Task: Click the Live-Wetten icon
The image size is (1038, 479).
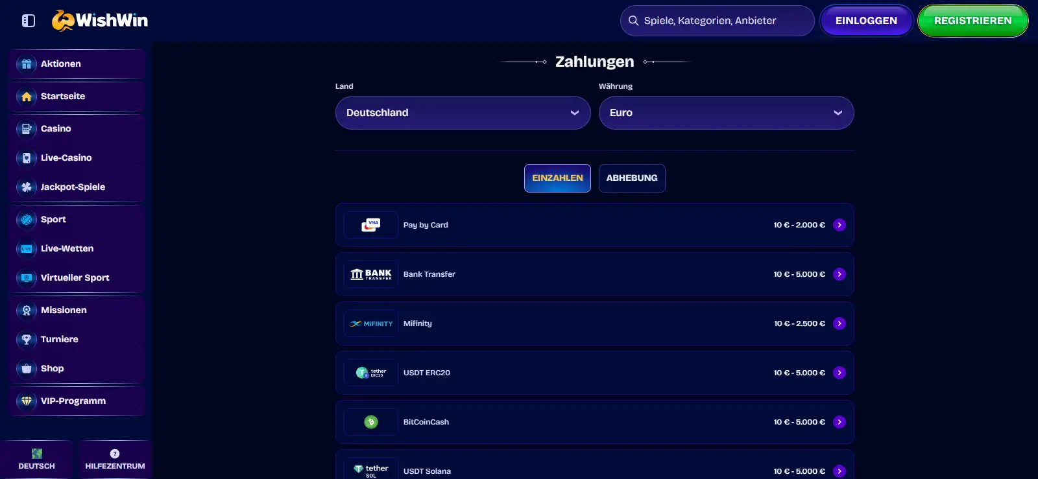Action: (27, 248)
